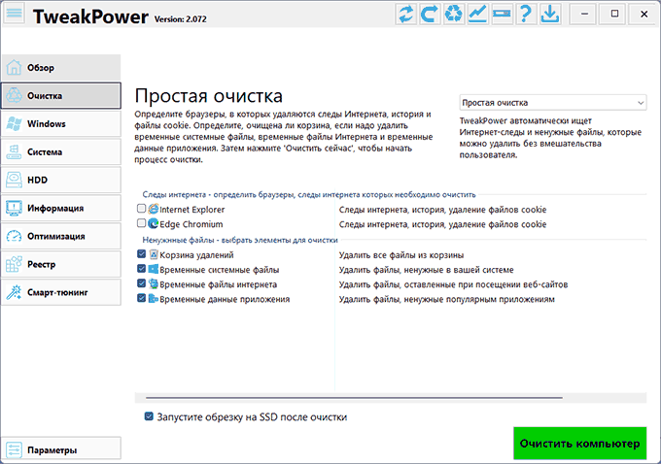Uncheck Временные файлы интернета
This screenshot has height=464, width=661.
click(x=142, y=283)
